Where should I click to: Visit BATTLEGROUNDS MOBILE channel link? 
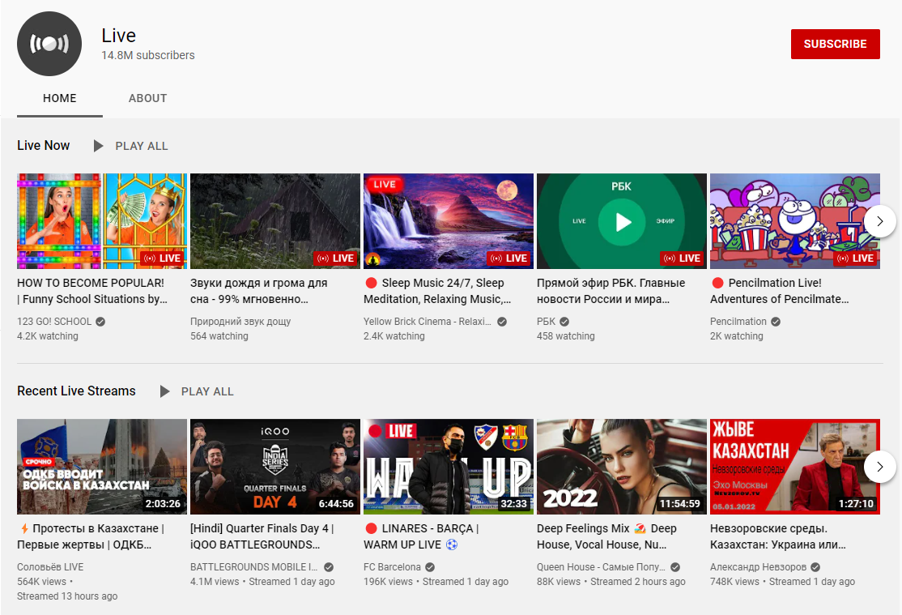pyautogui.click(x=253, y=566)
